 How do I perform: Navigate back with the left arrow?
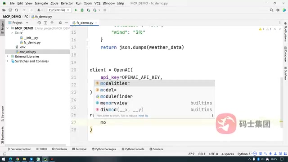[25, 10]
